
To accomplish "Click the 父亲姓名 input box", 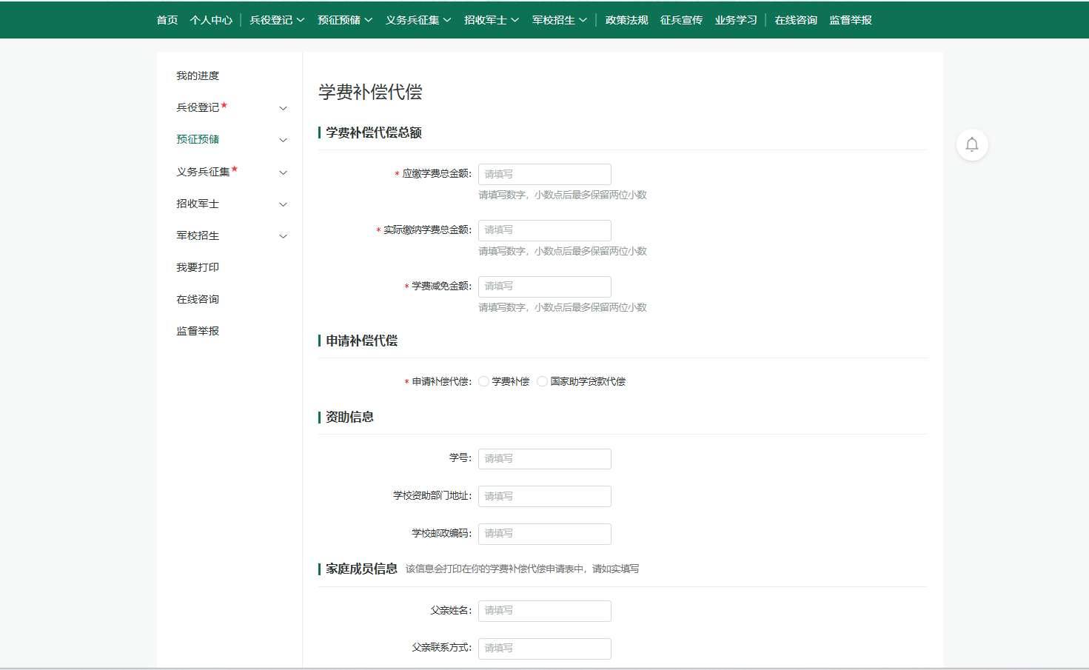I will click(x=544, y=611).
